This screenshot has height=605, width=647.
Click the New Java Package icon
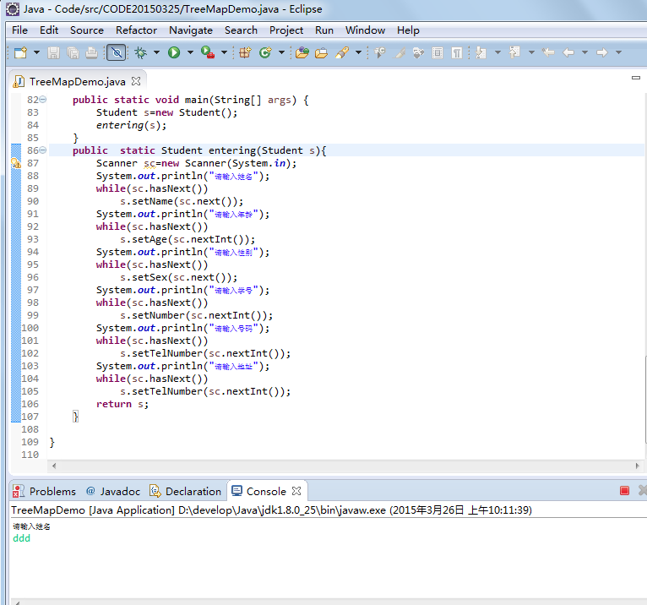click(245, 53)
